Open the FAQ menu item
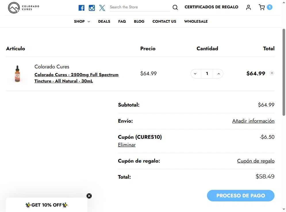286x212 pixels. pyautogui.click(x=122, y=21)
